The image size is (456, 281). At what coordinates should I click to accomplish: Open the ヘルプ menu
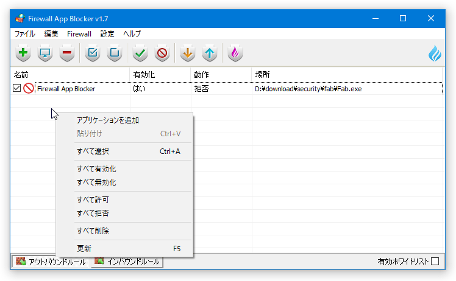point(132,33)
